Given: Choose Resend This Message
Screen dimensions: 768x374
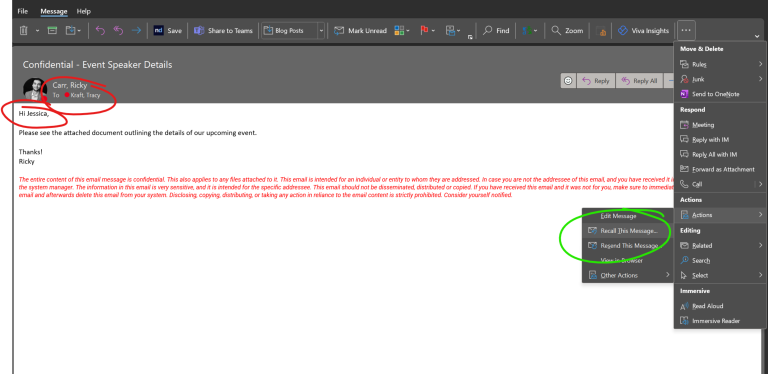Looking at the screenshot, I should [628, 245].
